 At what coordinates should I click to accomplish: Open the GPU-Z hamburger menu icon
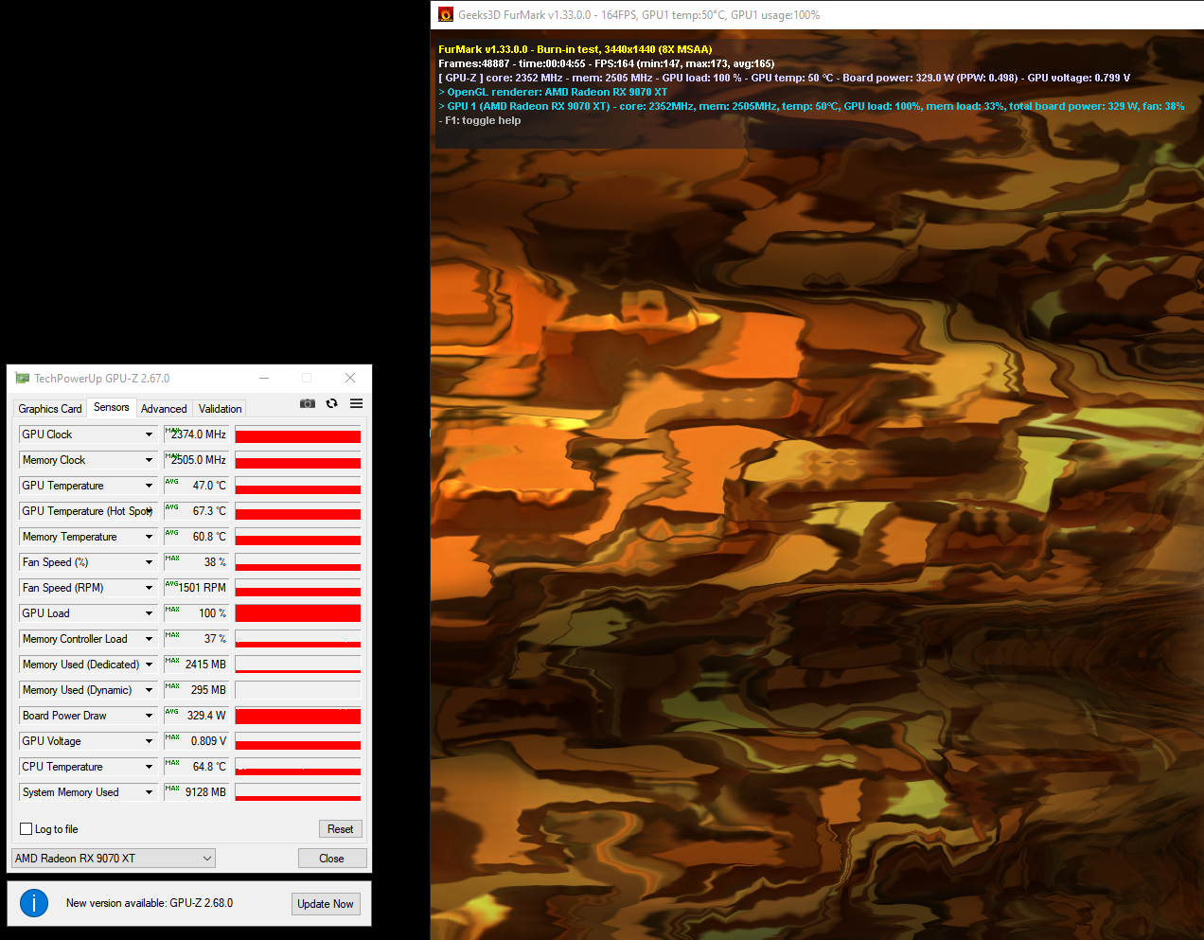coord(356,403)
